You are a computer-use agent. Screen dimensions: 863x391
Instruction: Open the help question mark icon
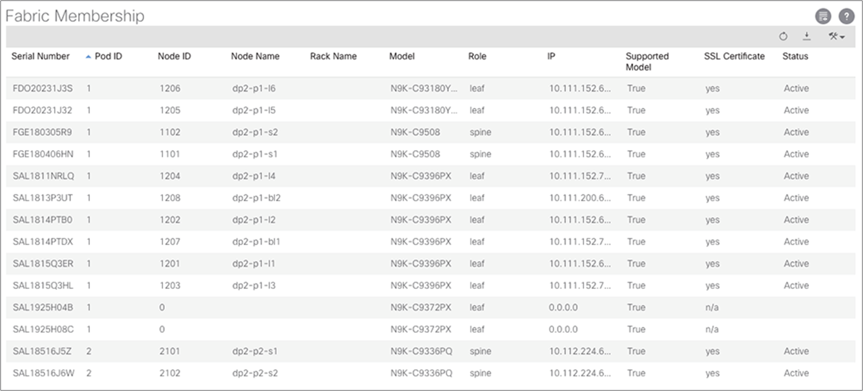(846, 16)
